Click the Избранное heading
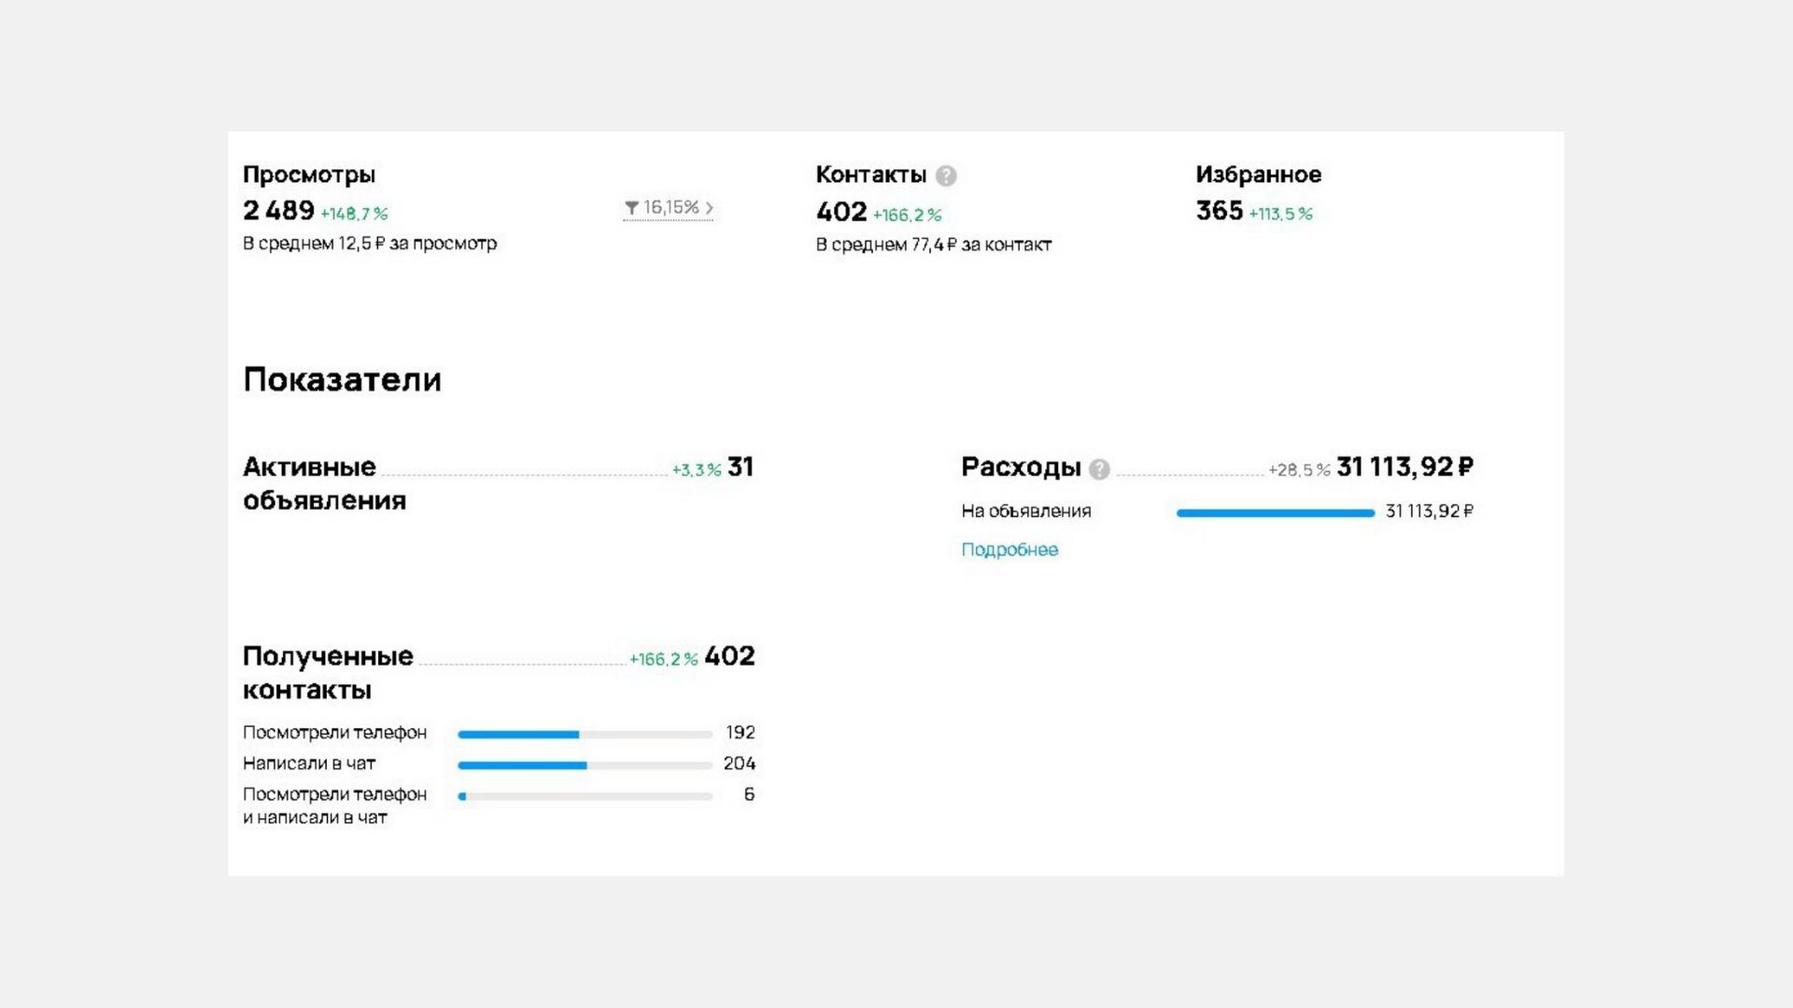The height and width of the screenshot is (1008, 1793). pyautogui.click(x=1258, y=175)
